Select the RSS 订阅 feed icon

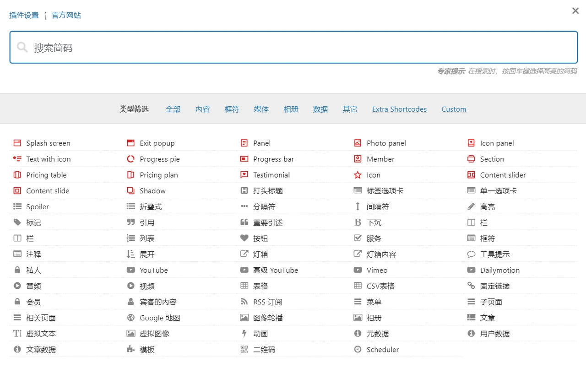tap(244, 302)
